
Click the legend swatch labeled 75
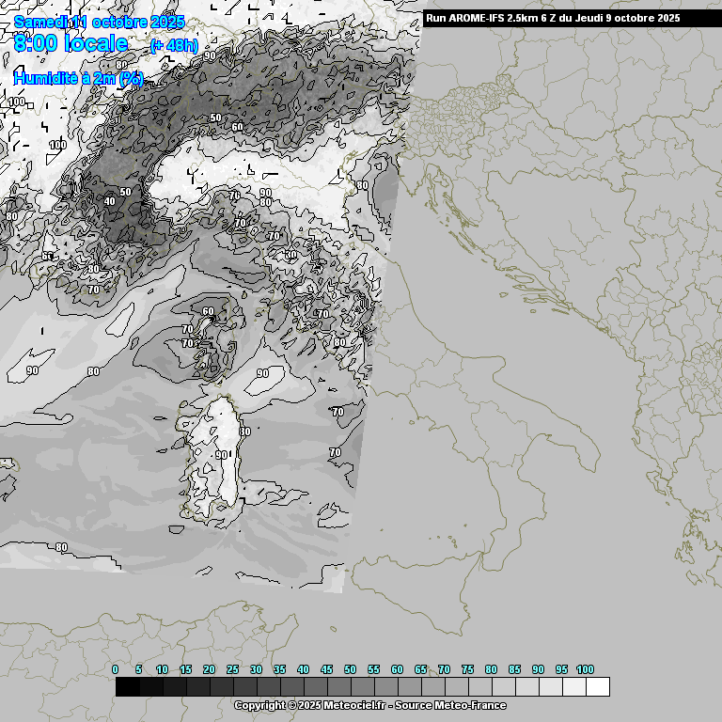[479, 687]
